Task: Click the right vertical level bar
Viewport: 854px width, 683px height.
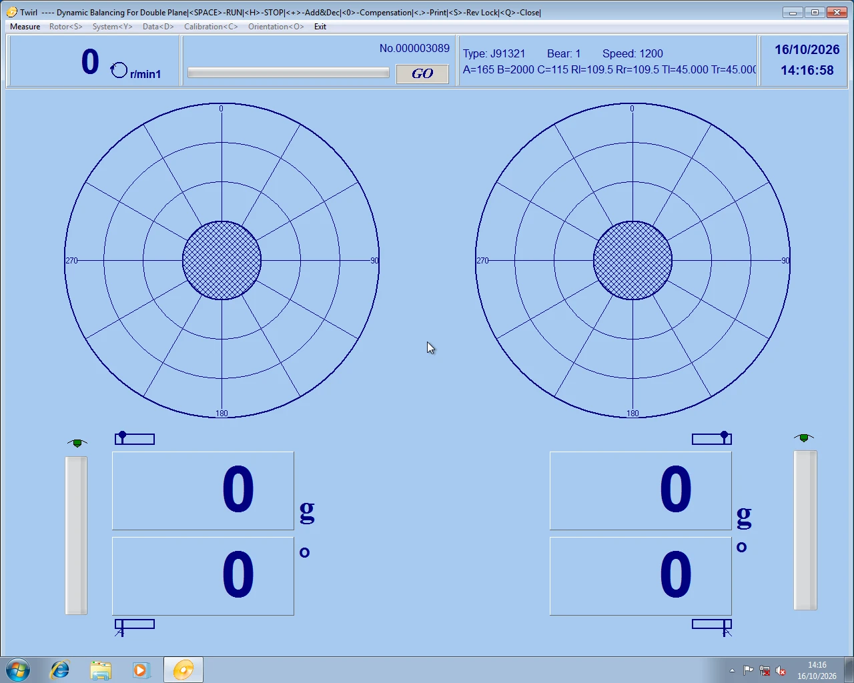Action: 805,530
